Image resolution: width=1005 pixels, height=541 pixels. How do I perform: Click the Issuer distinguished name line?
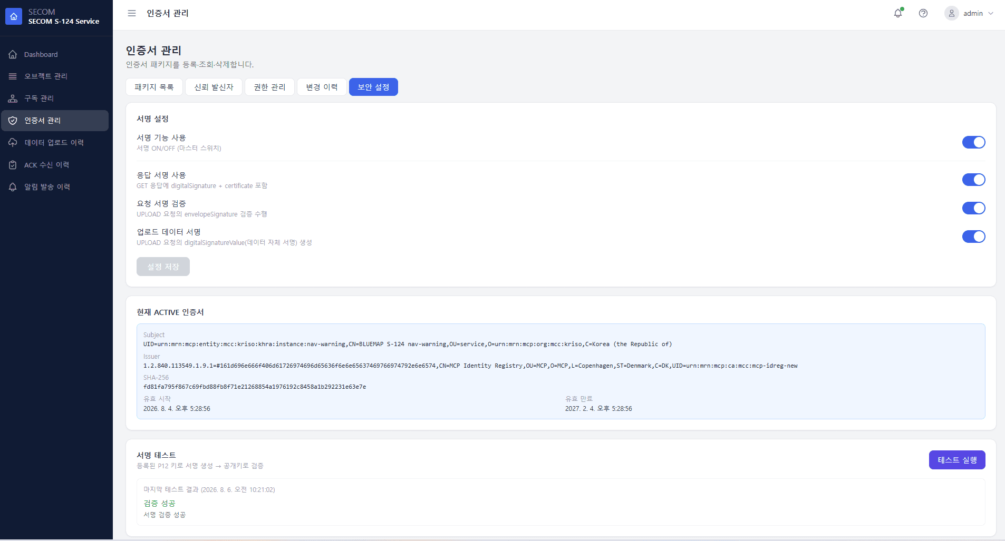coord(470,366)
